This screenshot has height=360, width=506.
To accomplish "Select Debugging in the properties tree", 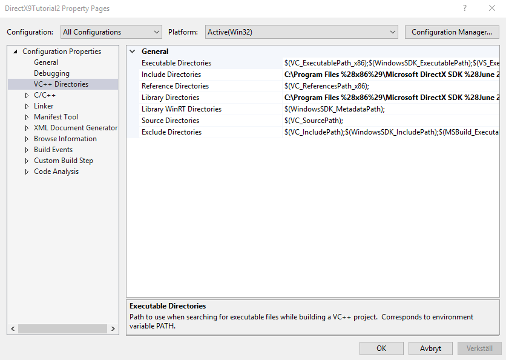I will [x=51, y=73].
